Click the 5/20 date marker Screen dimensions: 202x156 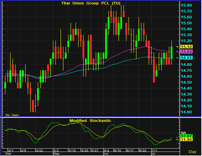tap(85, 150)
